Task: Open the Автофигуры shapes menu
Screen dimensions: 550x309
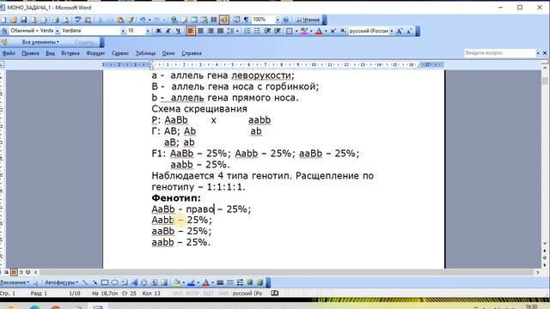Action: tap(61, 282)
